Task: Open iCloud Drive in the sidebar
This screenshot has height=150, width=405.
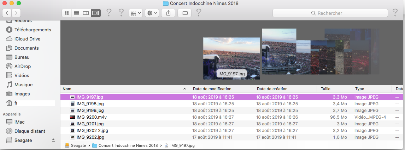Action: pos(27,39)
